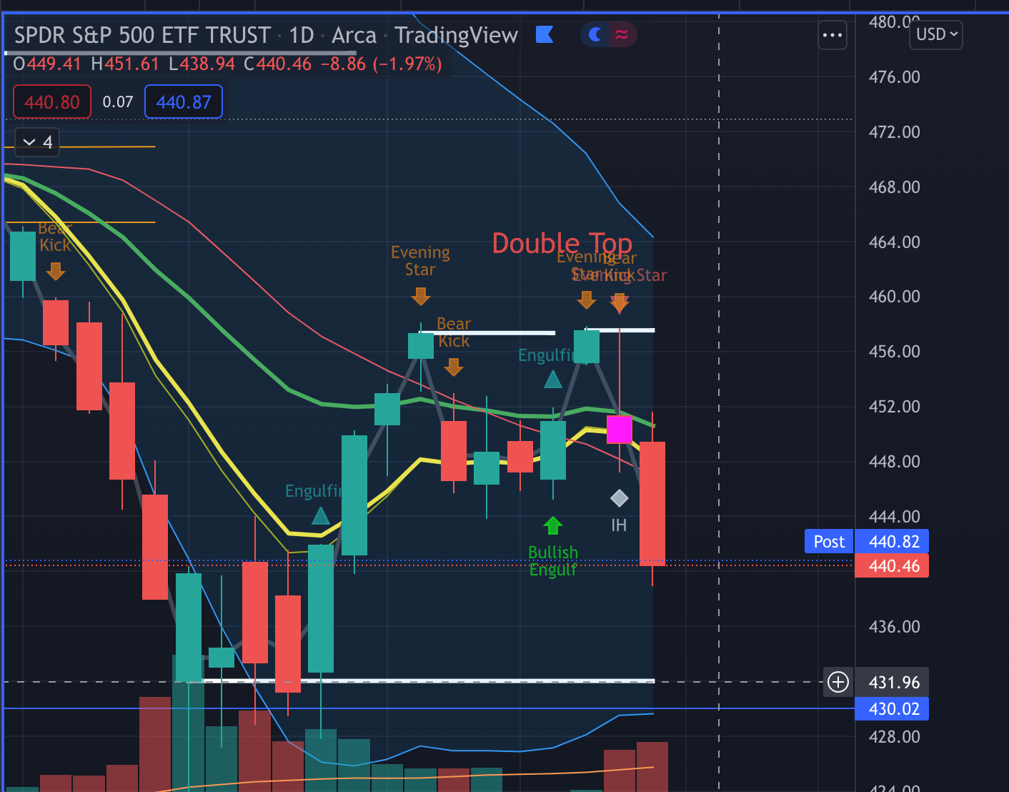
Task: Click the red wavy approximate-data icon
Action: (622, 34)
